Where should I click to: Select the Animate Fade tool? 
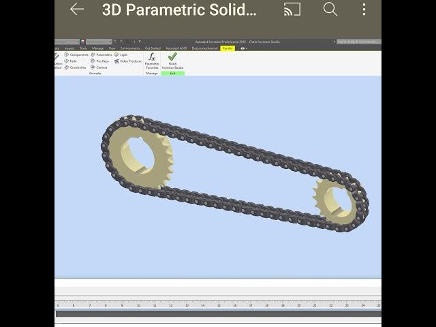pos(71,61)
